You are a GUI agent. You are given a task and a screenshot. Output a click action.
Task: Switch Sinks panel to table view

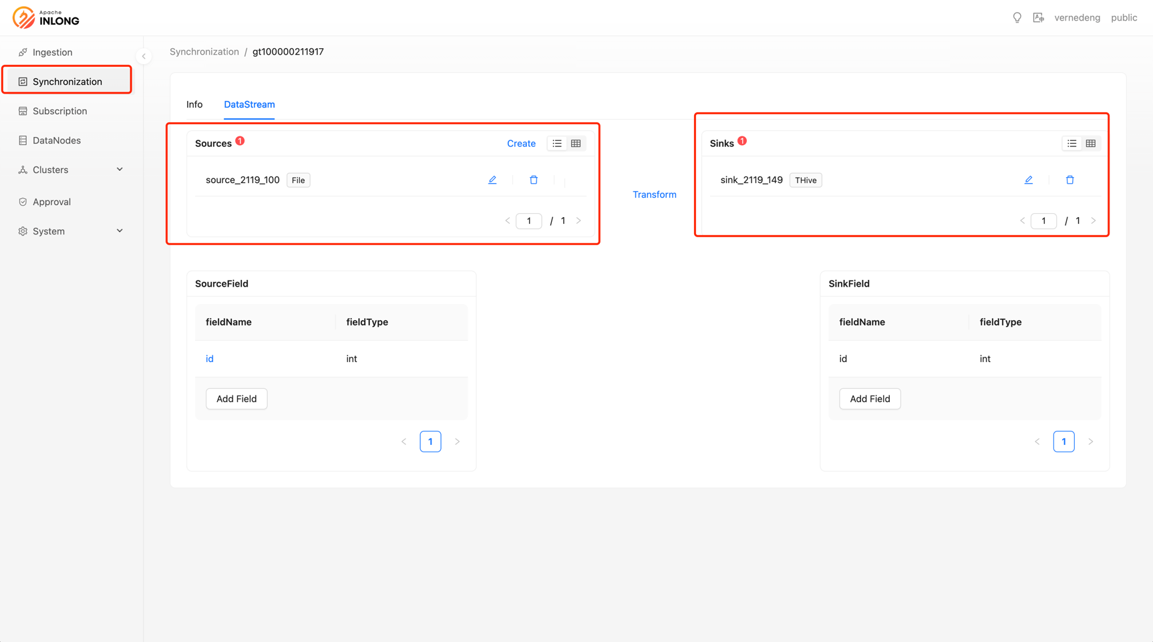1090,144
